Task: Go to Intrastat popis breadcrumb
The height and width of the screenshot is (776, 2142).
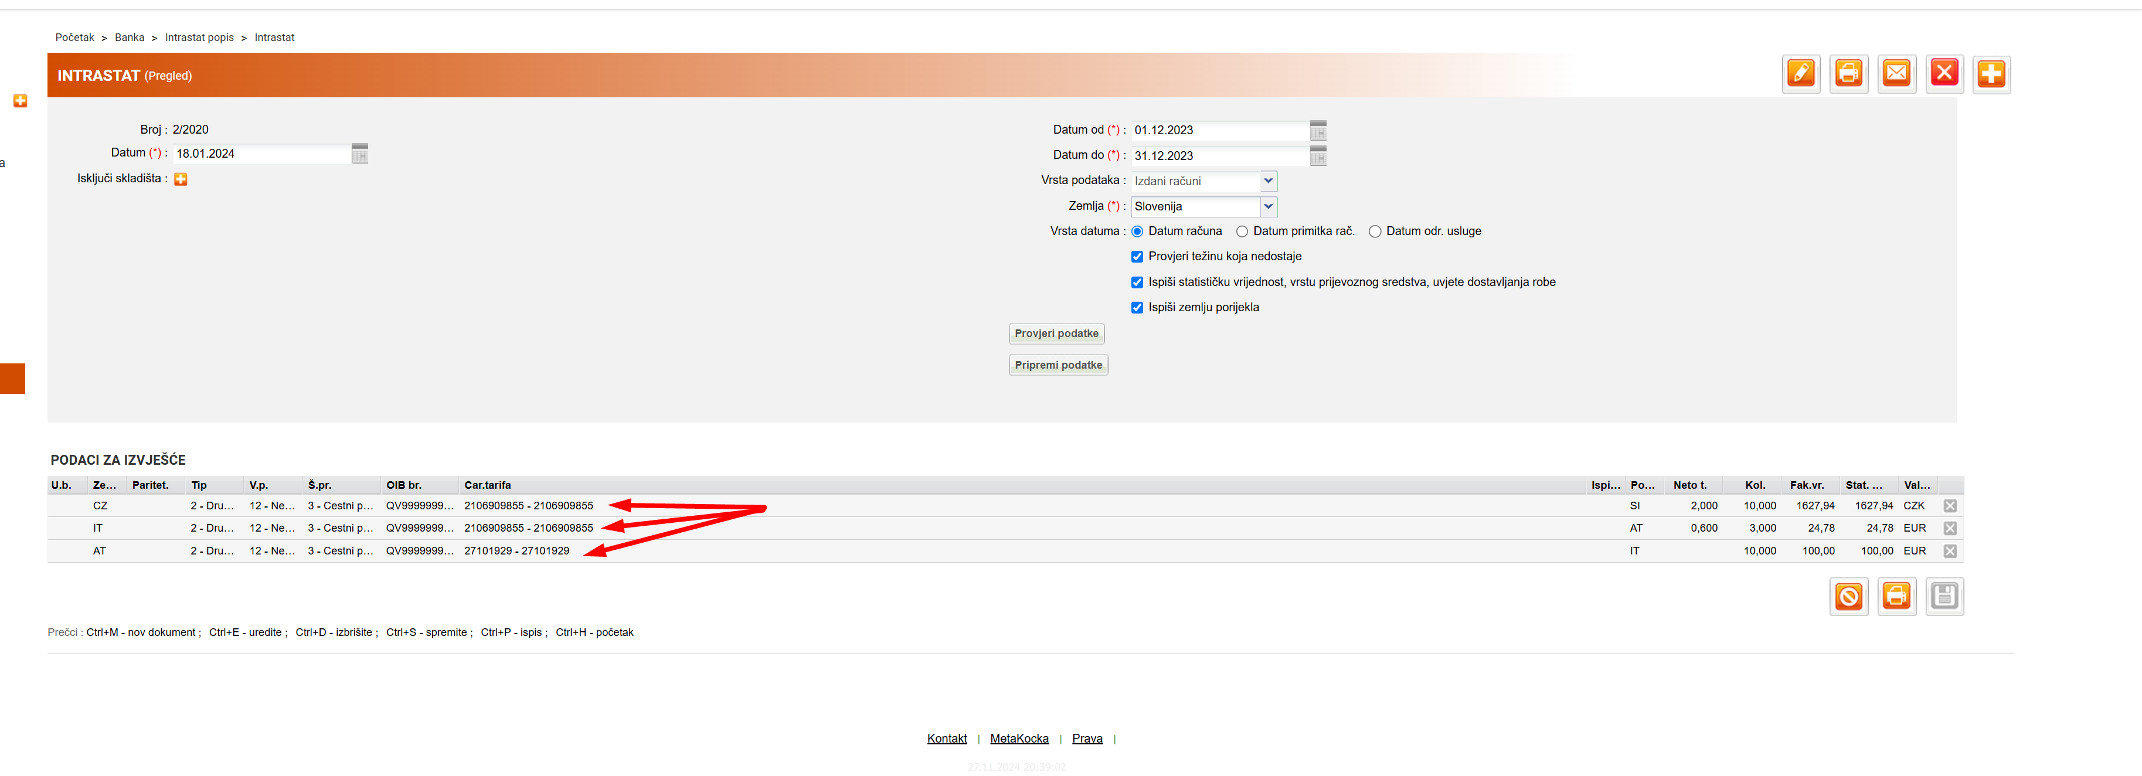Action: point(199,38)
